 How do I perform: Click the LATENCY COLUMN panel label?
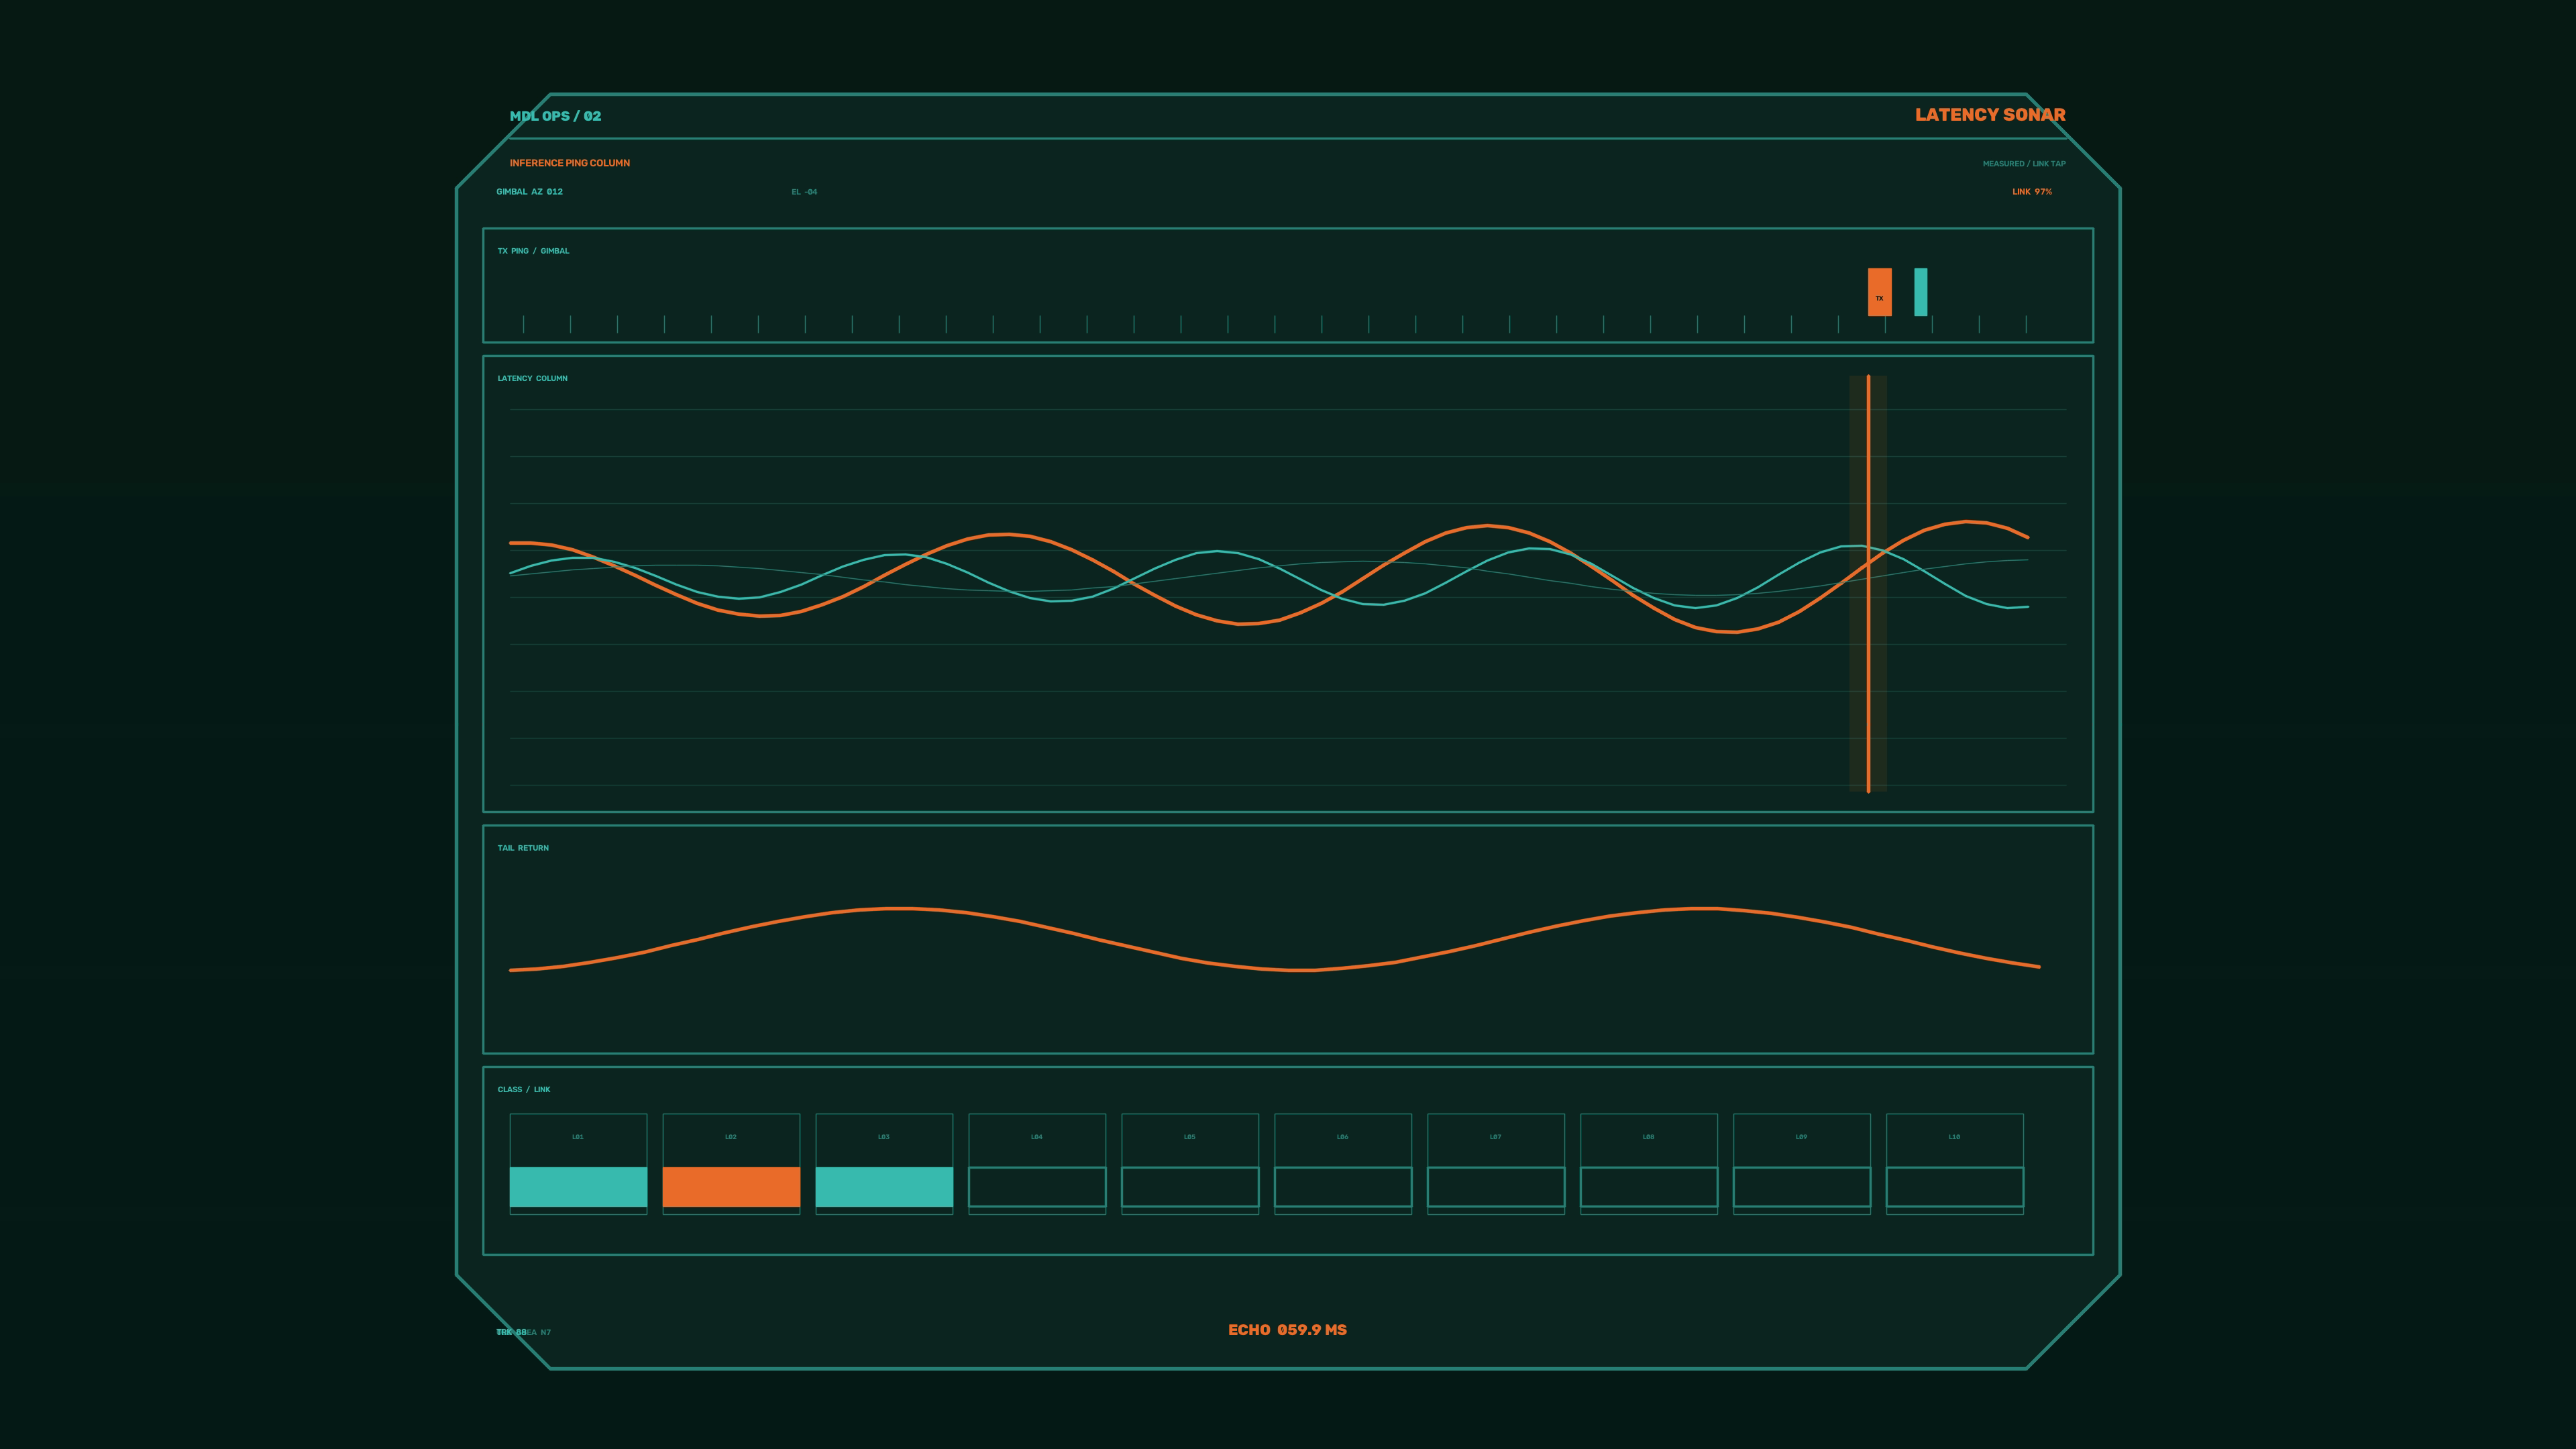click(x=533, y=378)
